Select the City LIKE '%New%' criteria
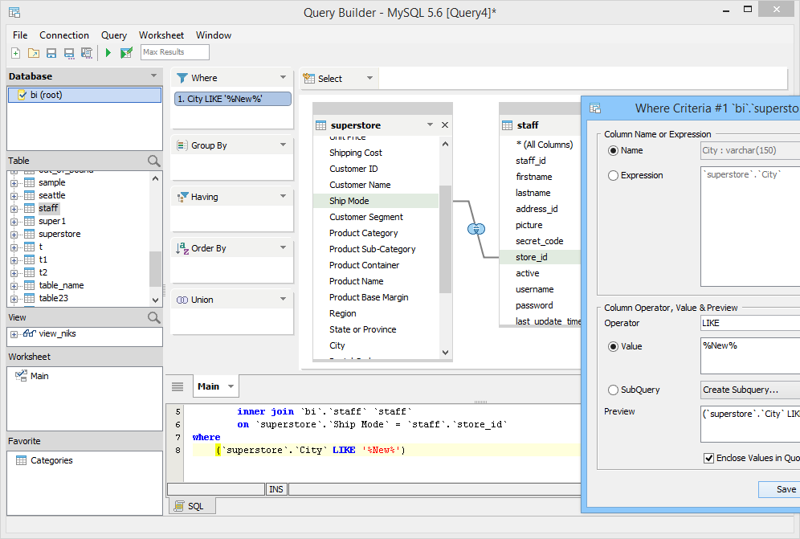800x539 pixels. [233, 99]
